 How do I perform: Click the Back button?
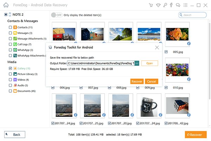15,135
